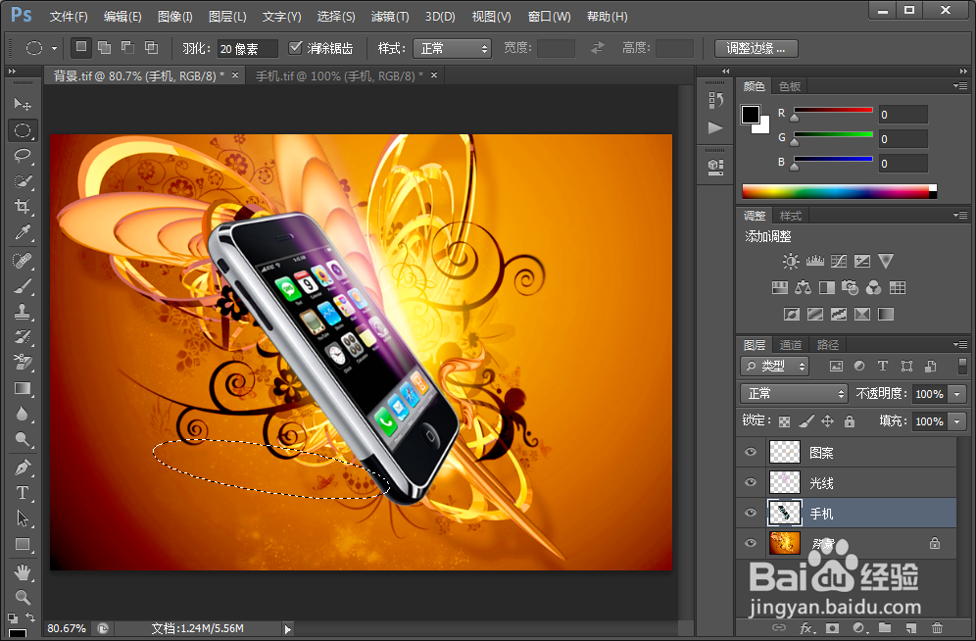Select the Brush tool
The image size is (976, 641).
click(23, 285)
